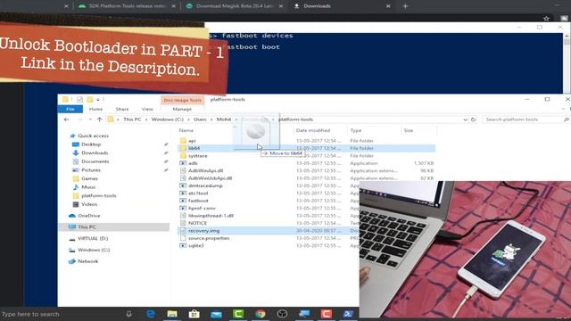Open File Explorer from taskbar
Viewport: 571px width, 321px height.
(172, 314)
